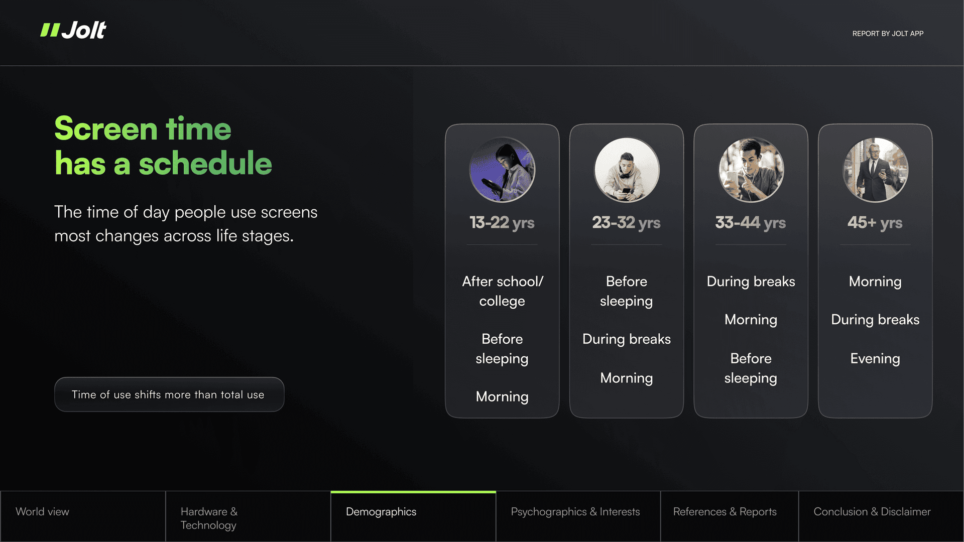Click 'After school/ college' in first card
Viewport: 964px width, 542px height.
click(502, 291)
